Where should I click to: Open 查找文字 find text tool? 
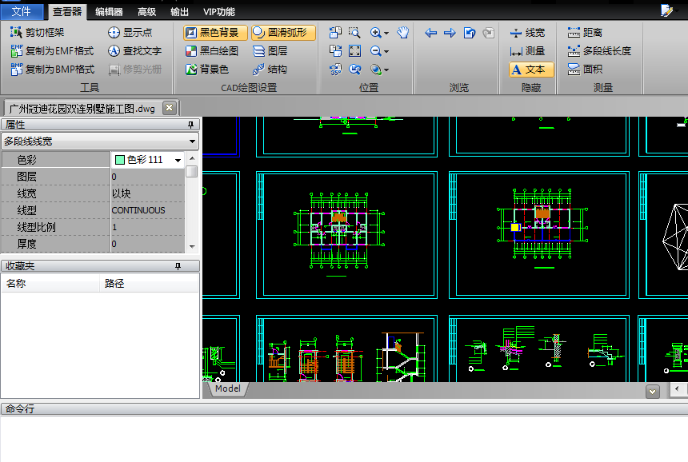134,51
